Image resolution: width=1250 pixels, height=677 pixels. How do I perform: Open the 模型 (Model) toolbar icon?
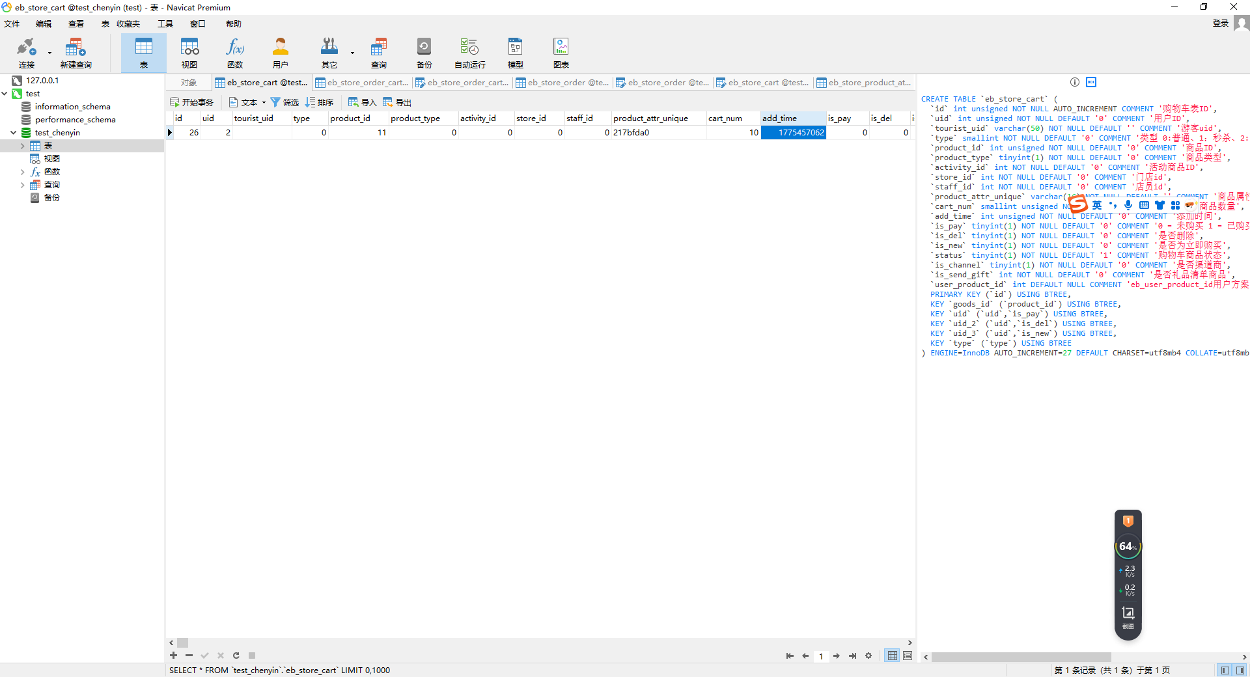pyautogui.click(x=515, y=52)
